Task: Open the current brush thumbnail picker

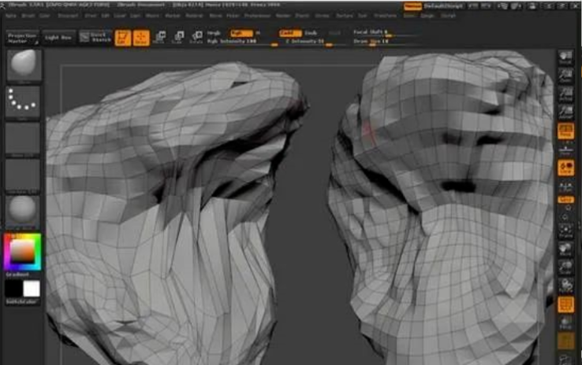Action: click(24, 65)
